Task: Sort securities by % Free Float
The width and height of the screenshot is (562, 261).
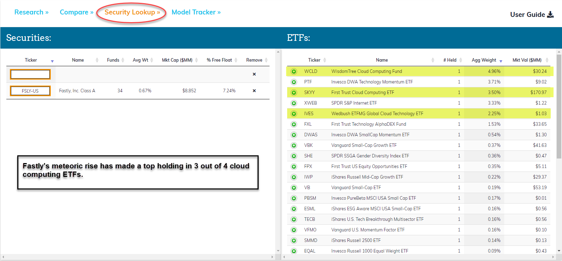Action: pos(220,60)
